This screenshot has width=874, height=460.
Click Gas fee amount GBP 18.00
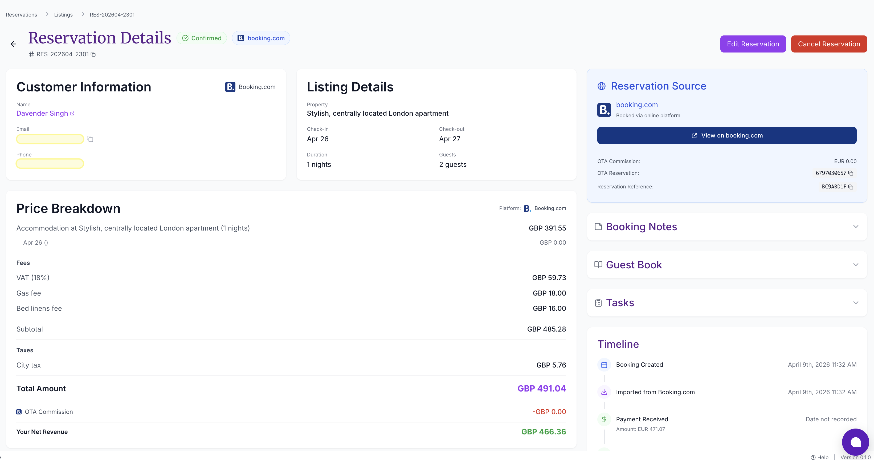coord(549,293)
